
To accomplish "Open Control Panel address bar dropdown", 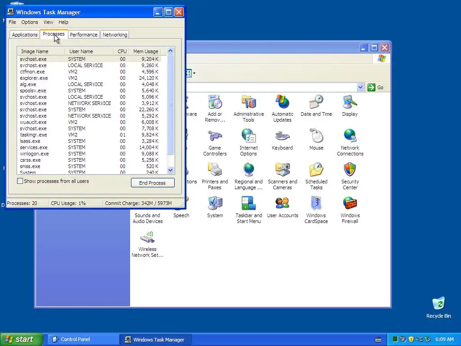I will 361,87.
